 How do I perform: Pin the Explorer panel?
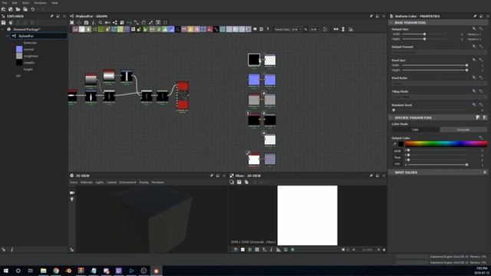click(x=51, y=16)
